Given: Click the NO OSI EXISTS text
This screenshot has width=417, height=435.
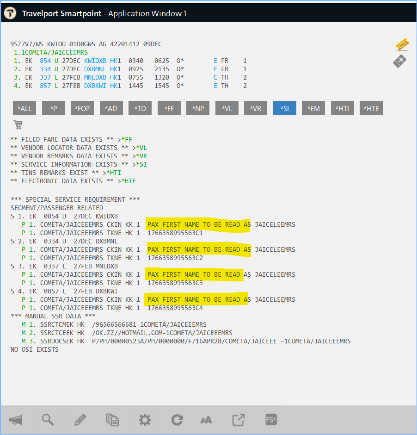Looking at the screenshot, I should 35,349.
